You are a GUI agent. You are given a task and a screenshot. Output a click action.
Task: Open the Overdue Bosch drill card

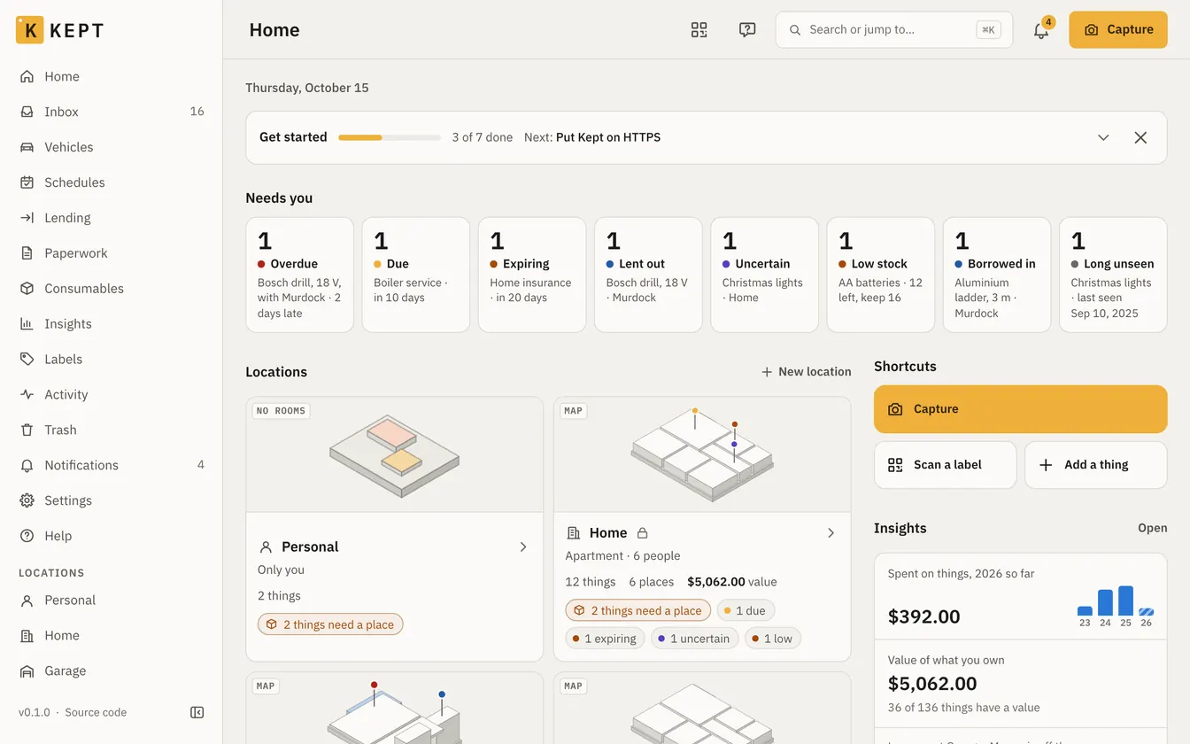(x=299, y=275)
